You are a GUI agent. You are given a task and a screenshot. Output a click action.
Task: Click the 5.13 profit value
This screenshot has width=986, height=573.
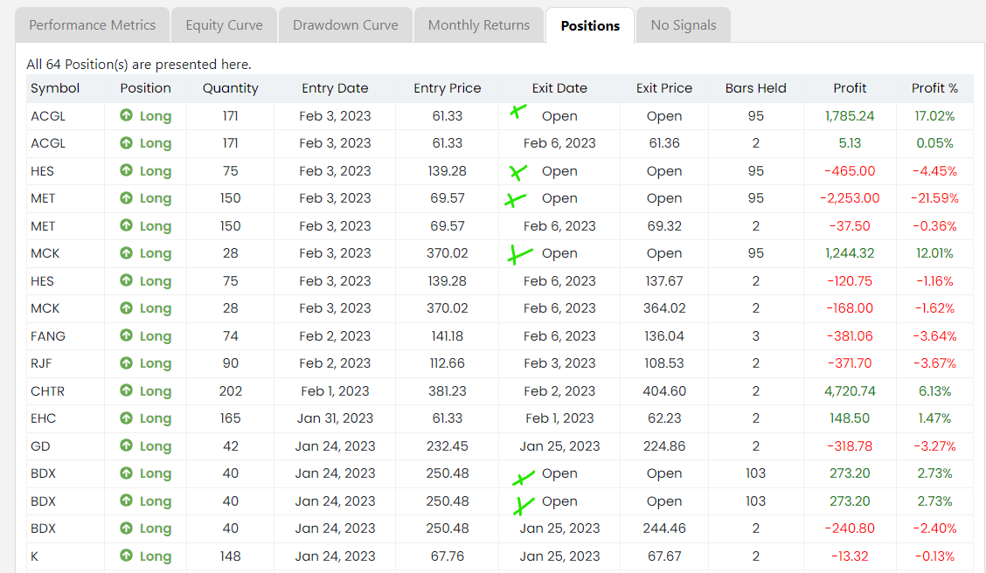(850, 143)
